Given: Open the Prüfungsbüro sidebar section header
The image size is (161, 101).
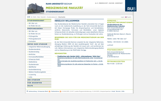Looking at the screenshot, I should tap(39, 29).
